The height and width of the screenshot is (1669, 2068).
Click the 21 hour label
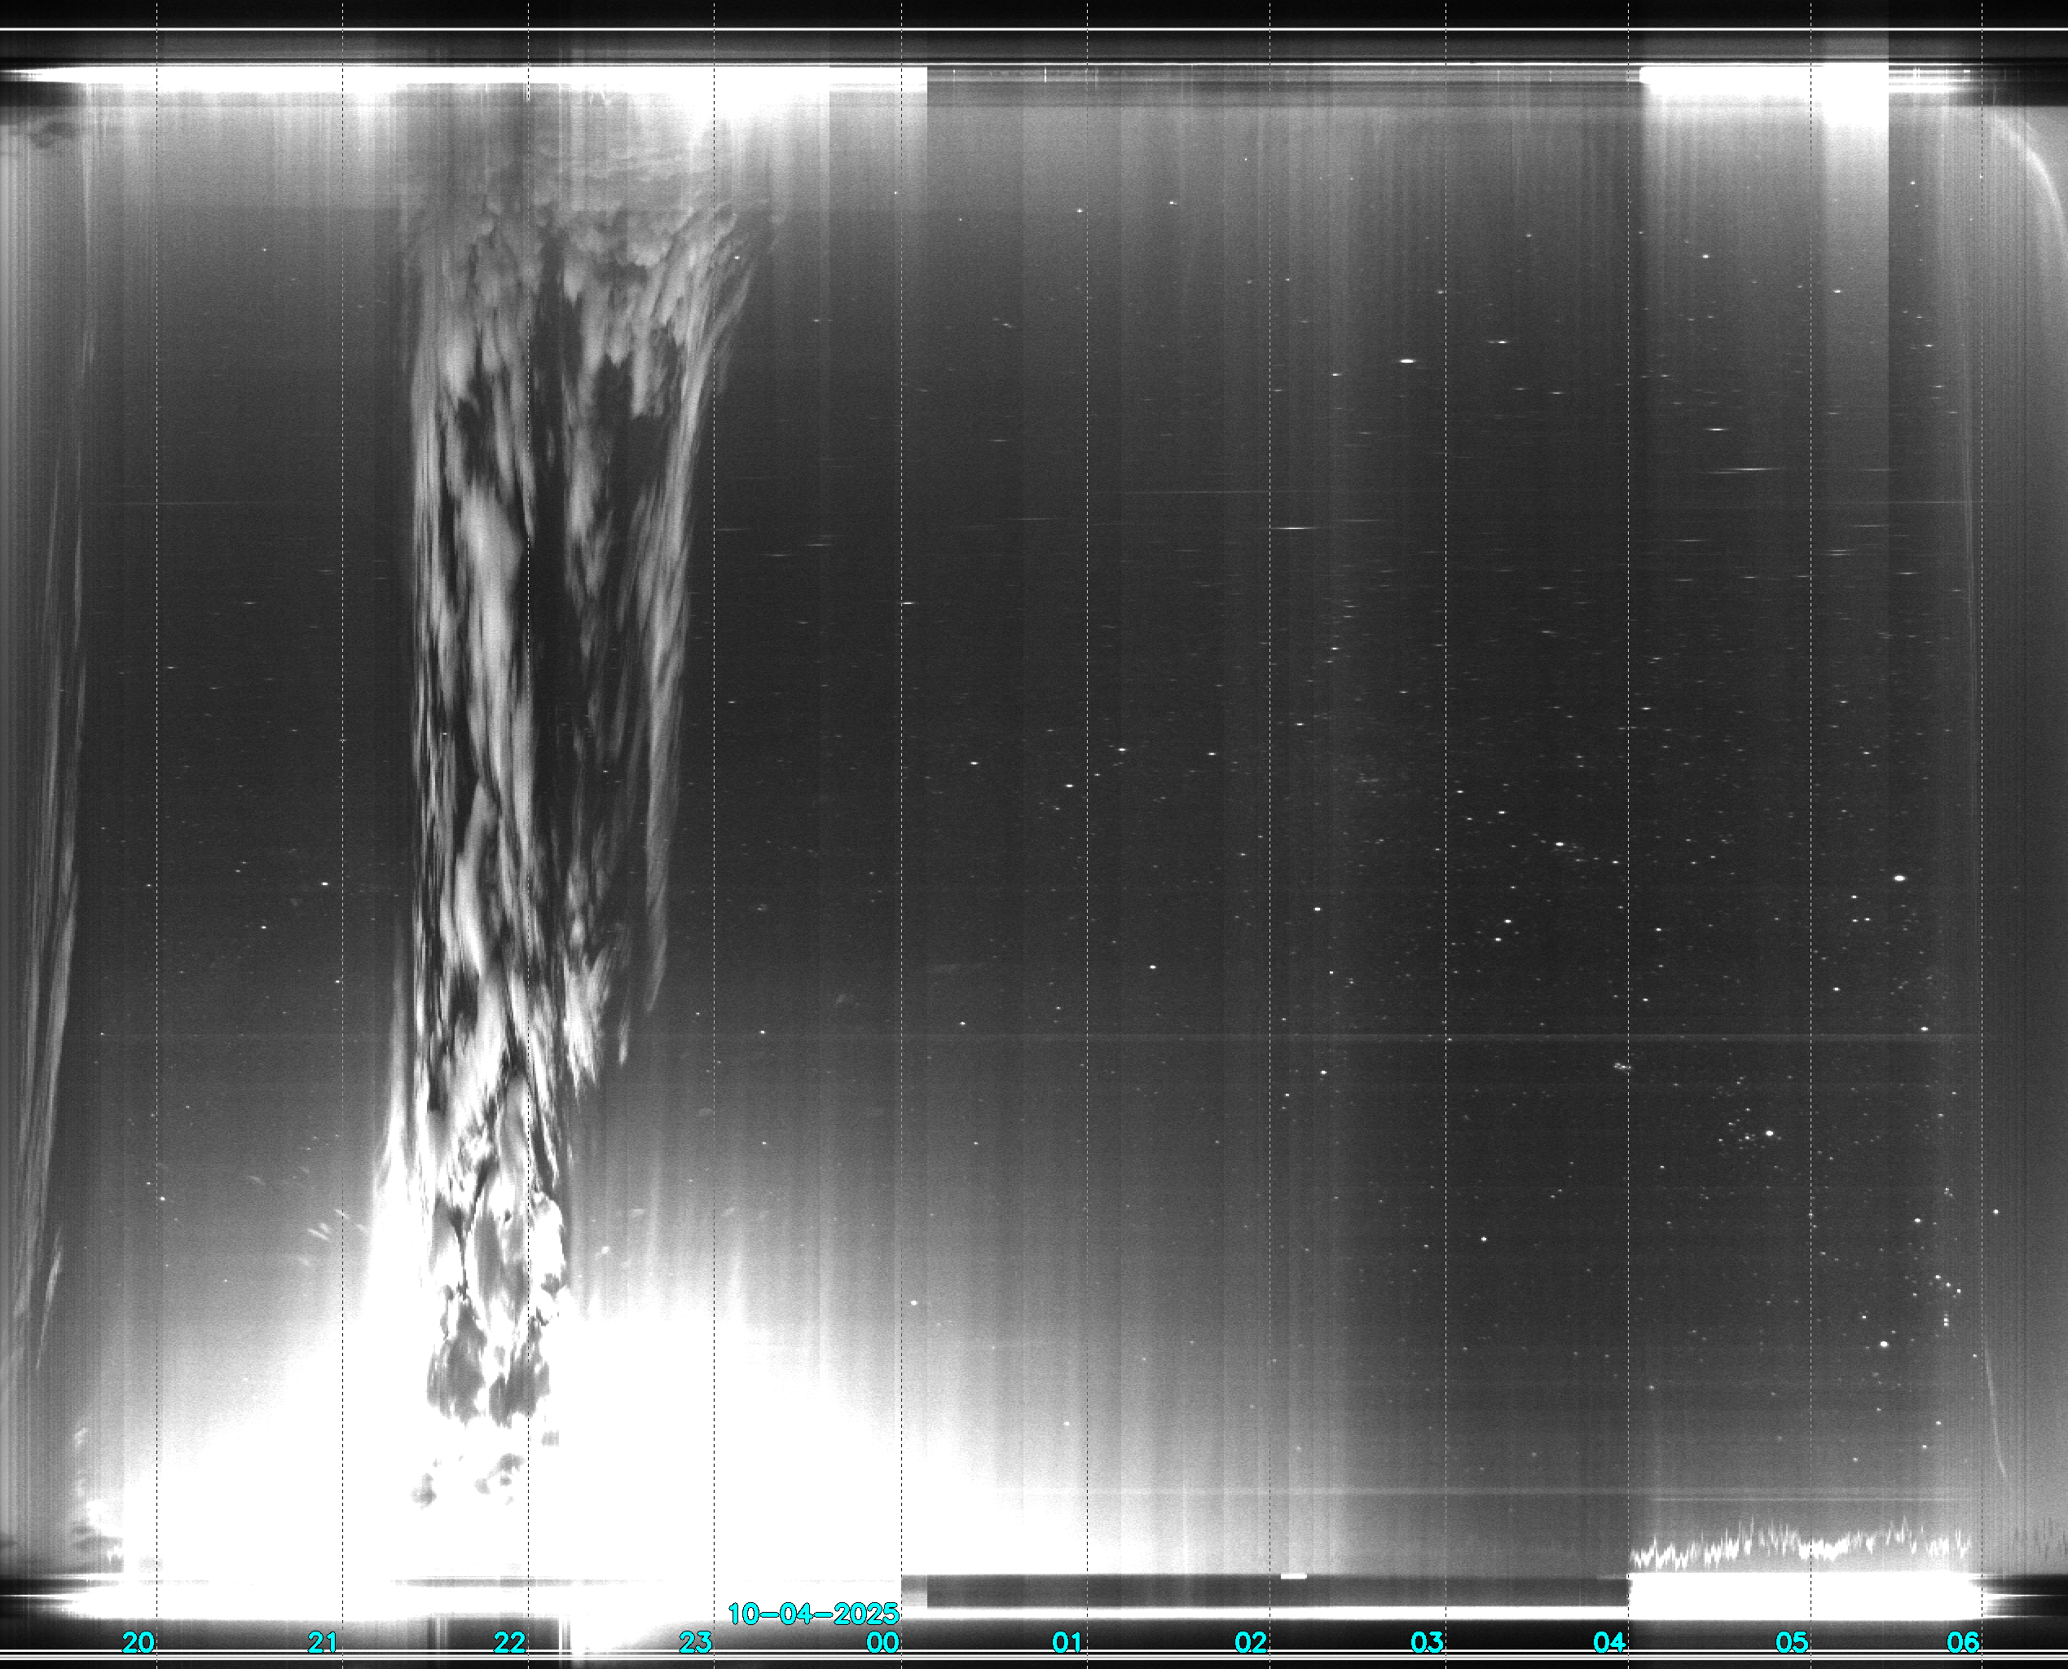pyautogui.click(x=322, y=1642)
